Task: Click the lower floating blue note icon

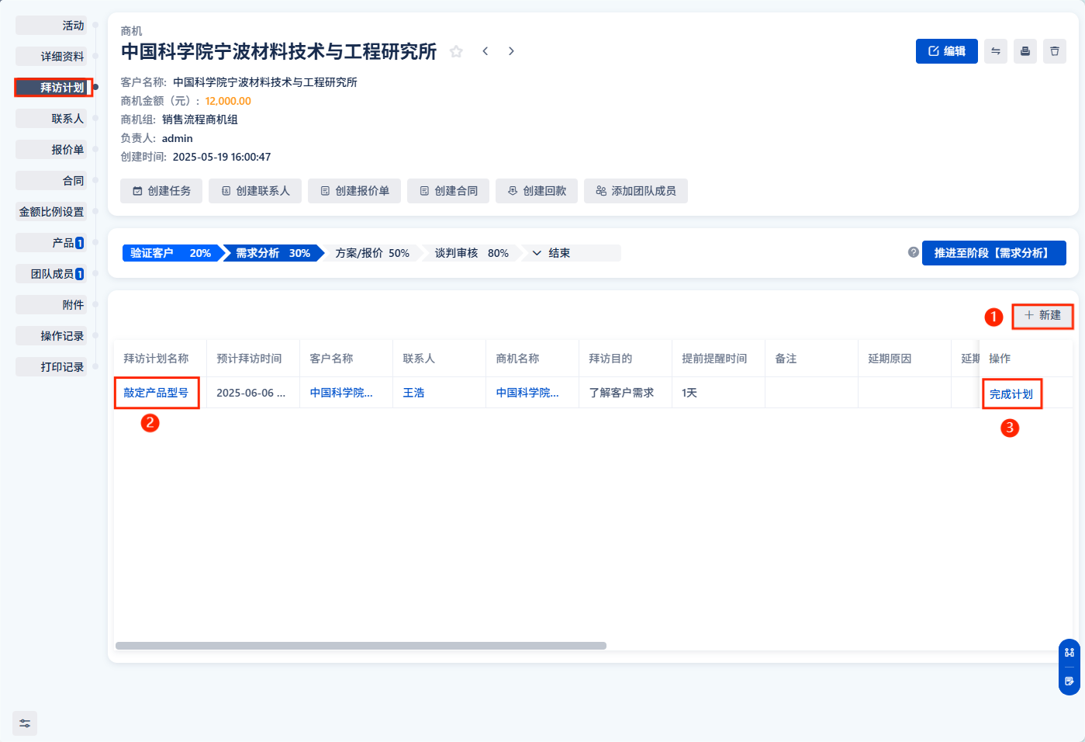Action: (x=1069, y=681)
